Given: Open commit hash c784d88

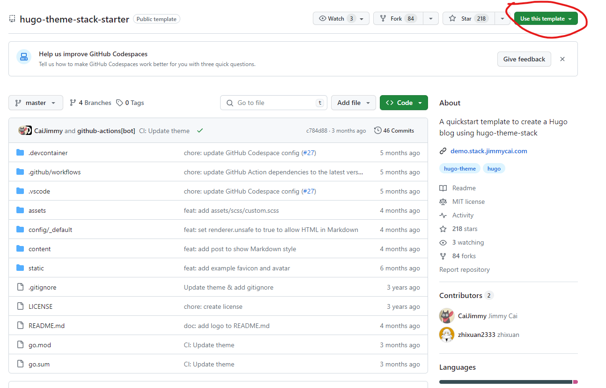Looking at the screenshot, I should pyautogui.click(x=317, y=131).
